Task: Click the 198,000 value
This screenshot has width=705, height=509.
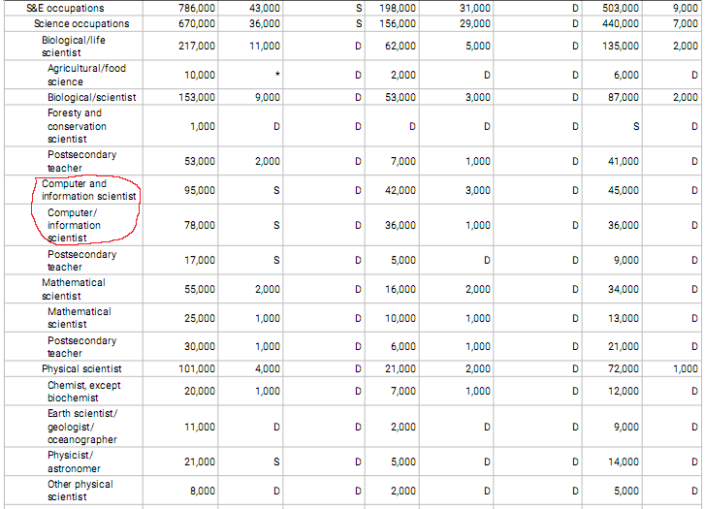Action: click(x=398, y=8)
